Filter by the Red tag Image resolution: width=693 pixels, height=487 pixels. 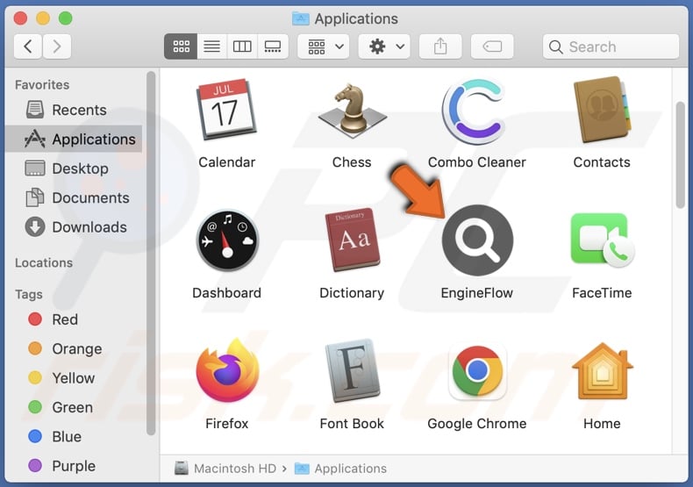(74, 319)
